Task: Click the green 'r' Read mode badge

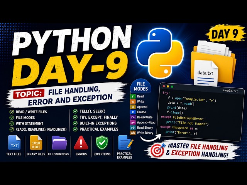Action: [133, 96]
